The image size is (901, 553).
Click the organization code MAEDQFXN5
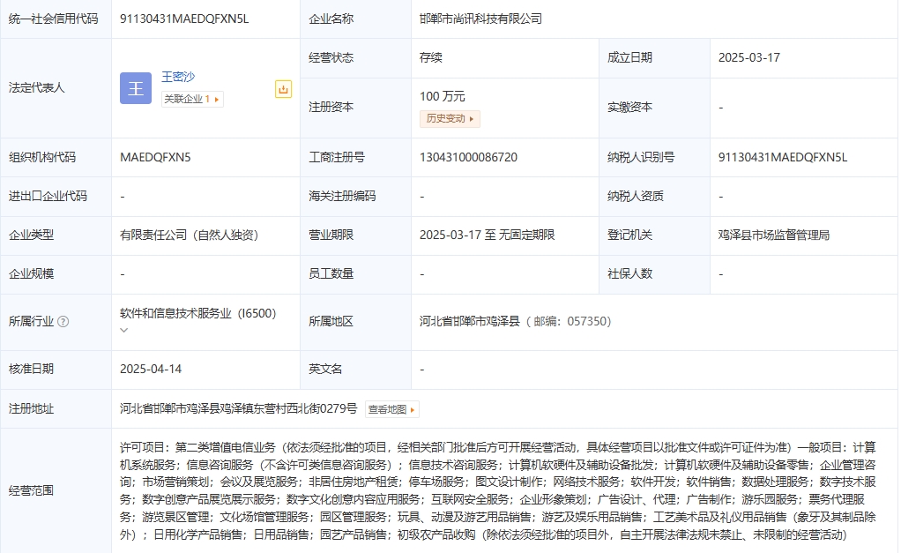[x=155, y=157]
